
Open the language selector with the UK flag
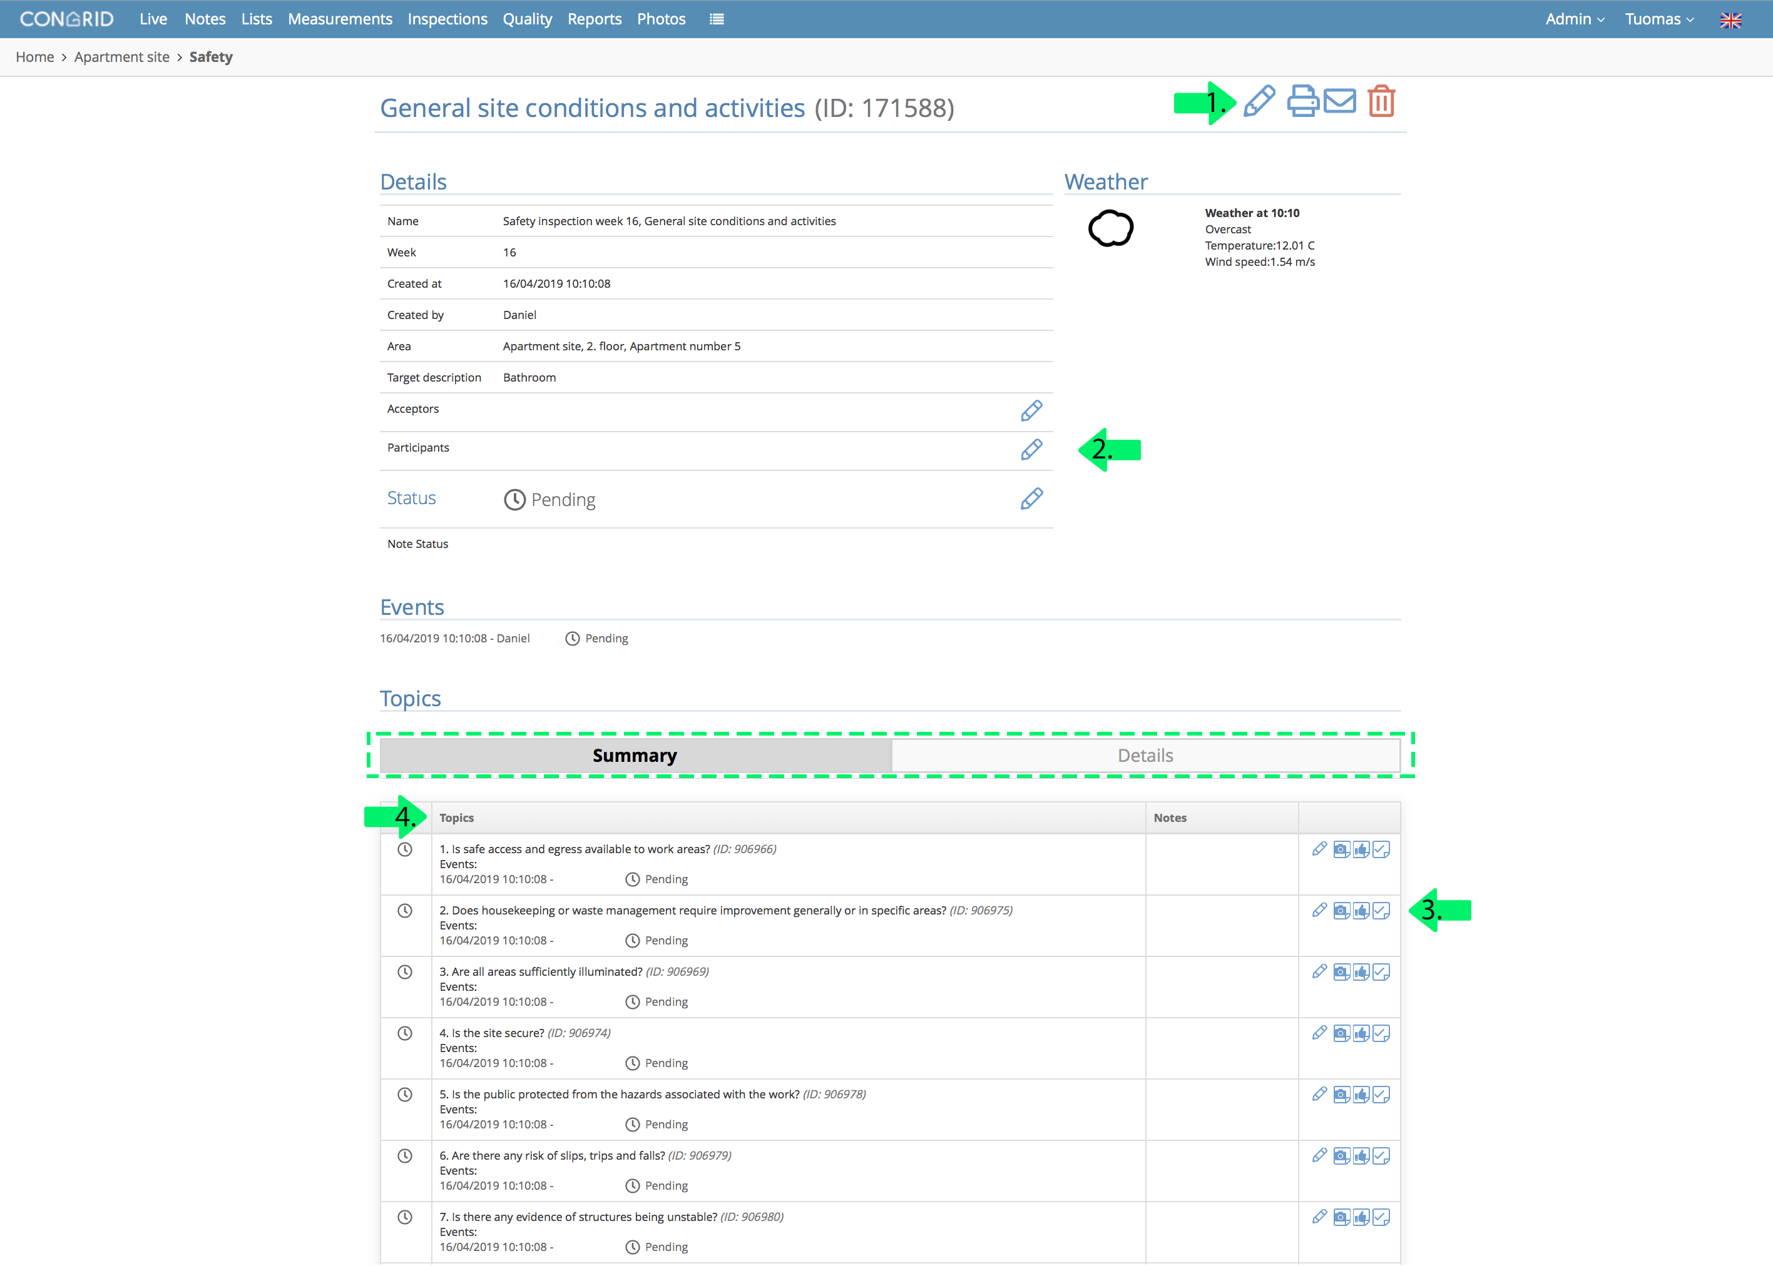[x=1730, y=20]
